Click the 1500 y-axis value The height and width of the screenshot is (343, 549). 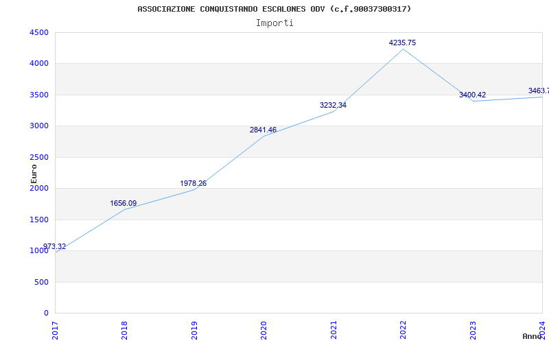(39, 220)
